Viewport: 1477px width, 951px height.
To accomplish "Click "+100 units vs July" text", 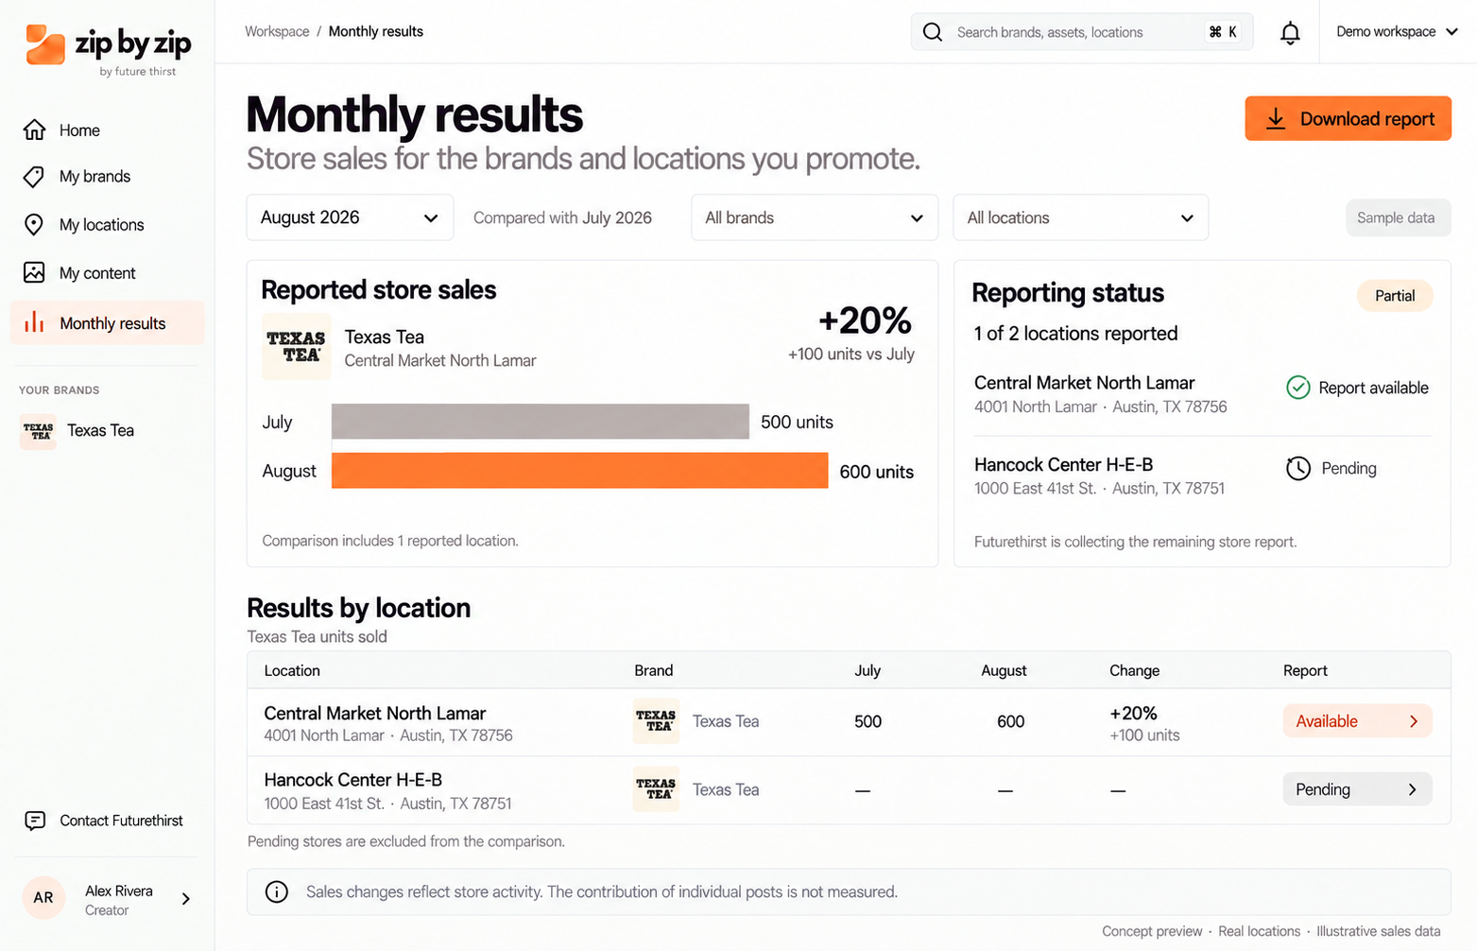I will 851,354.
